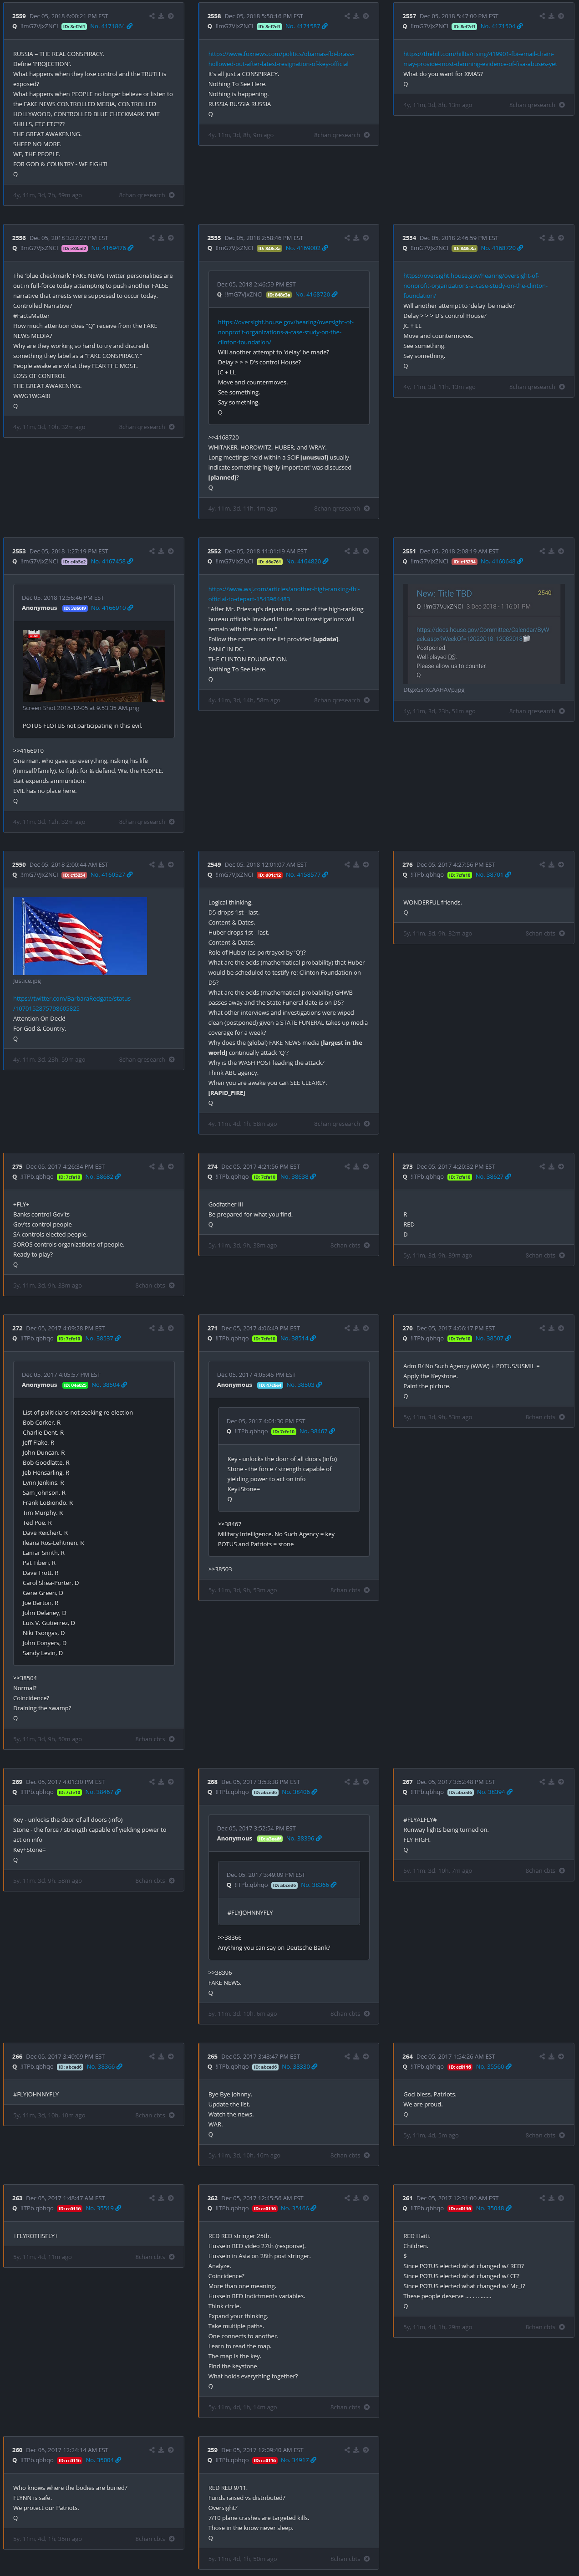Screen dimensions: 579x2576
Task: Open the quoted oversight.house.gov link in post 2555
Action: [285, 332]
